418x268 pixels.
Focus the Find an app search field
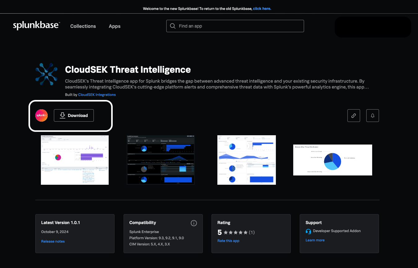click(235, 26)
